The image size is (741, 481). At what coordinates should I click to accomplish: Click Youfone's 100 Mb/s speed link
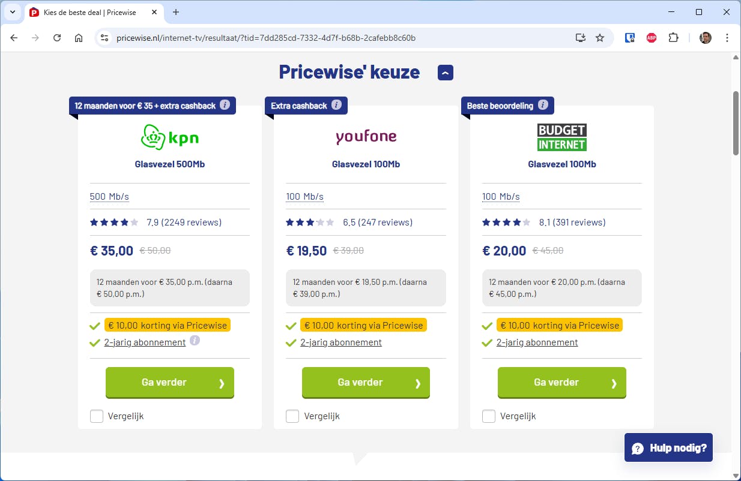tap(304, 197)
